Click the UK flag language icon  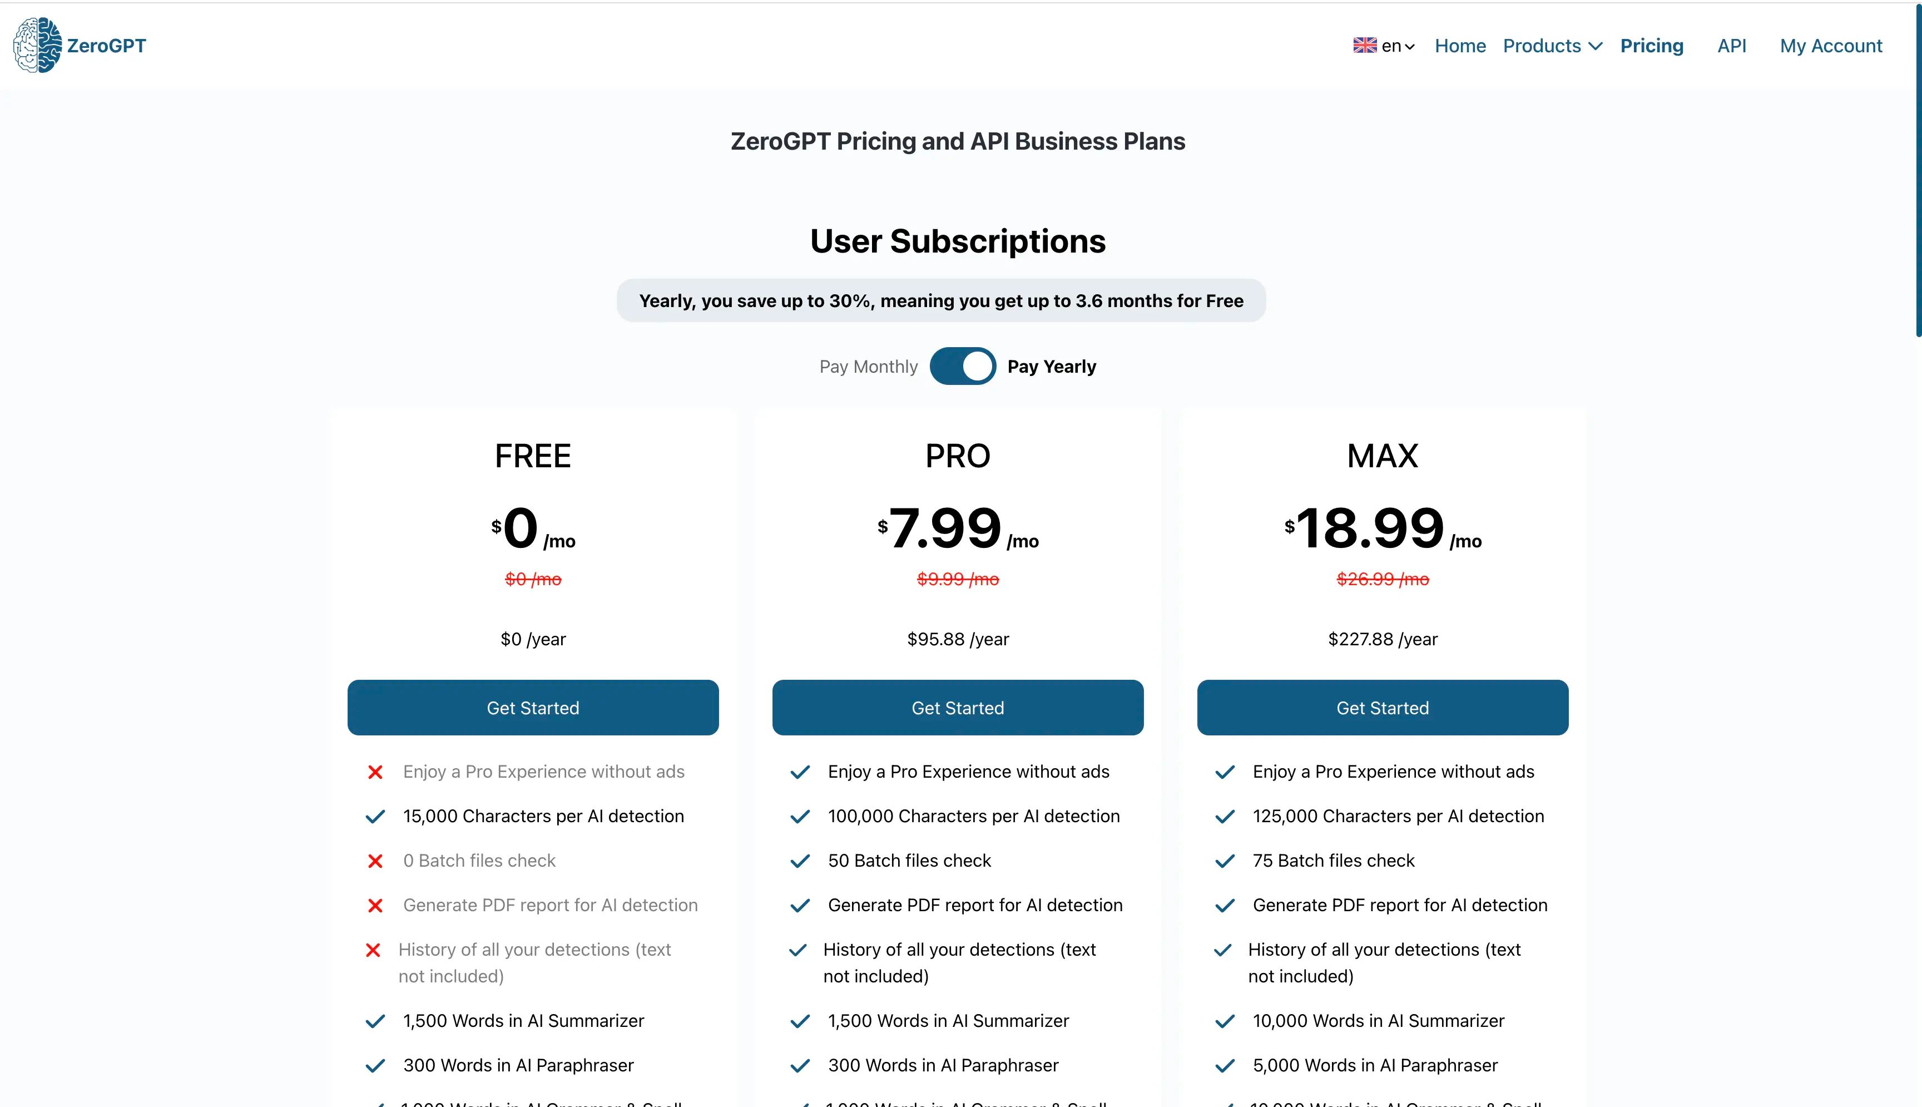[1364, 46]
